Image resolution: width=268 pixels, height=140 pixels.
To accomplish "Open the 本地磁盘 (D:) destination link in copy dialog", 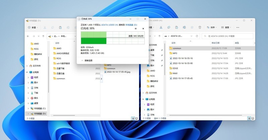I will pyautogui.click(x=131, y=25).
